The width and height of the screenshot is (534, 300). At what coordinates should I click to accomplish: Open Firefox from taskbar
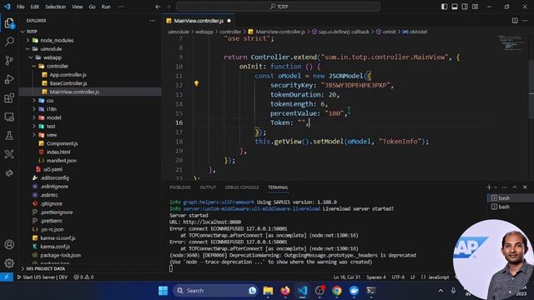(285, 291)
